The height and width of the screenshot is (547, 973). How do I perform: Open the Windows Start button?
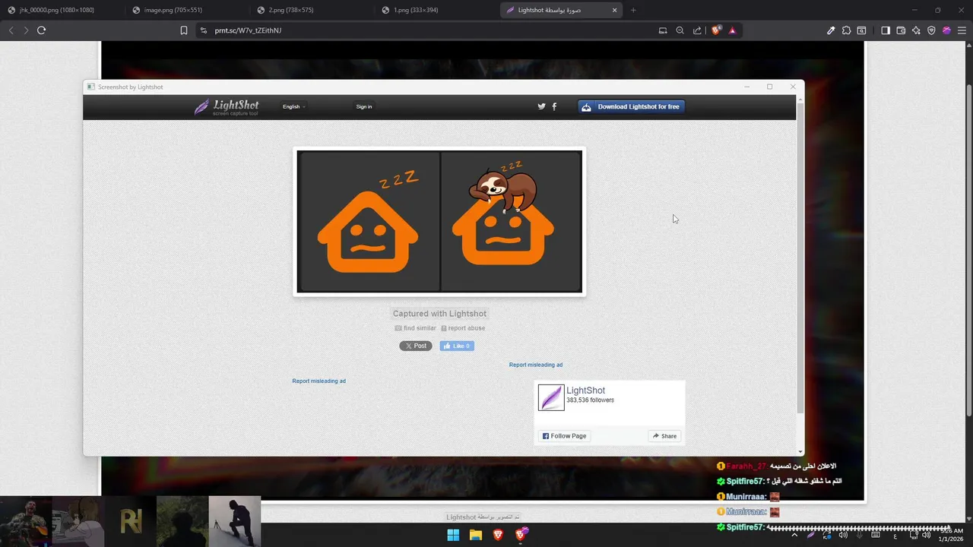(x=453, y=535)
